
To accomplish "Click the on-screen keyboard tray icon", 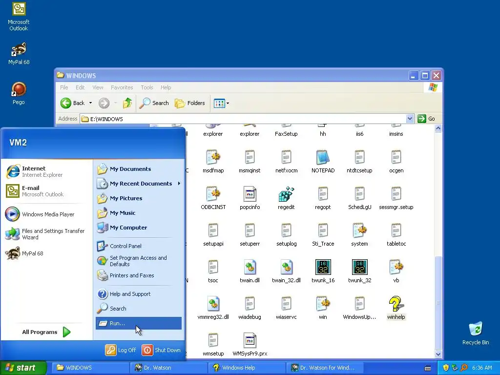I will pos(428,368).
